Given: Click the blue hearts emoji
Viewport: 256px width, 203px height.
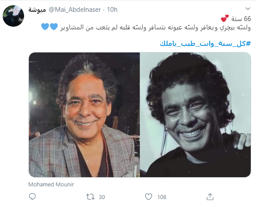Looking at the screenshot, I should pos(49,27).
